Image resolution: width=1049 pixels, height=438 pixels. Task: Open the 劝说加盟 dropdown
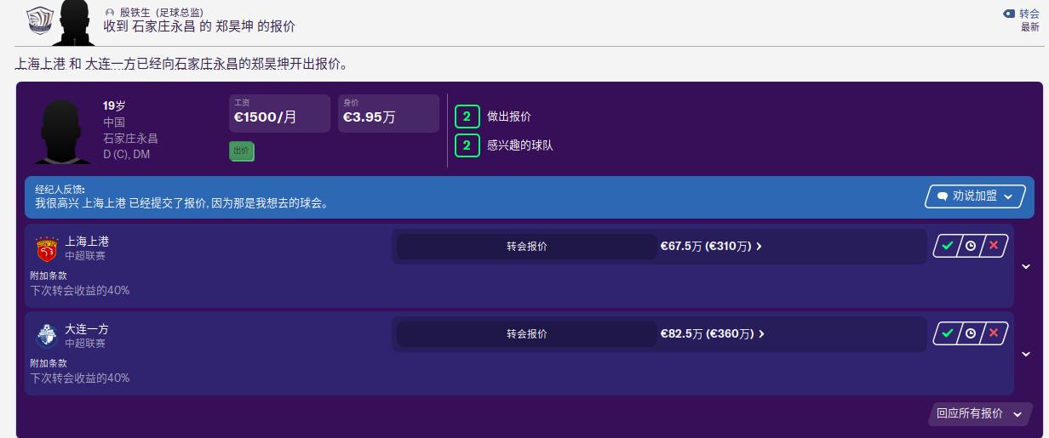(975, 196)
